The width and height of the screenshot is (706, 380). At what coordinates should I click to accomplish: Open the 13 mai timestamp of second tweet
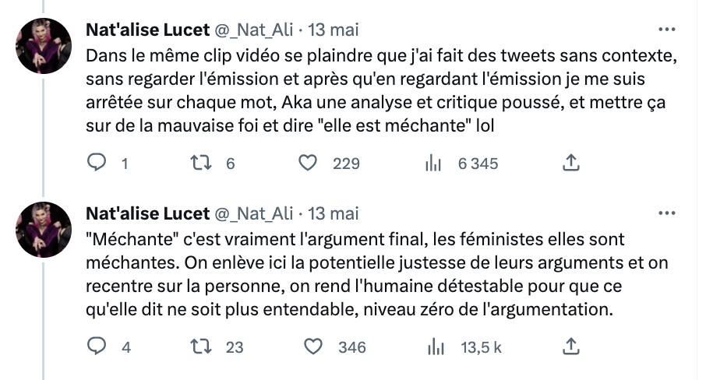(x=334, y=213)
